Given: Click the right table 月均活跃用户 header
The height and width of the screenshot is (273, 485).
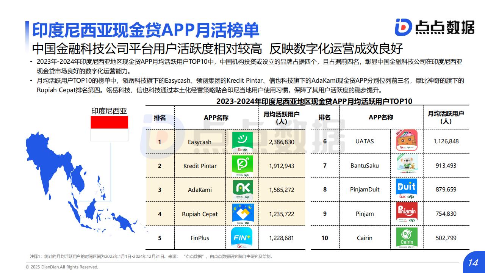Looking at the screenshot, I should tap(446, 117).
